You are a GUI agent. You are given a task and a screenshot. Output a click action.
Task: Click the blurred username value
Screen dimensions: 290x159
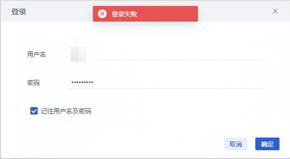(78, 54)
